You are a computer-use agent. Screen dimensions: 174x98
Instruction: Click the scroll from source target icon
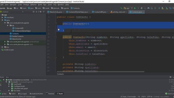33,12
